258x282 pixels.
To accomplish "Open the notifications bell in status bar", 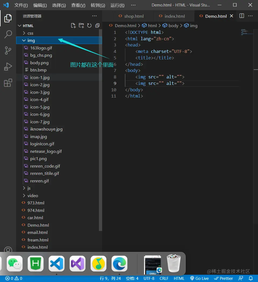I will 251,279.
